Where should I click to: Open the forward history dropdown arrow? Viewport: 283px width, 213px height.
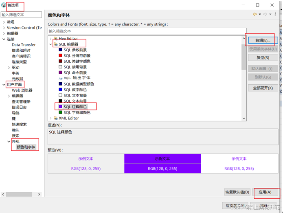(x=270, y=14)
